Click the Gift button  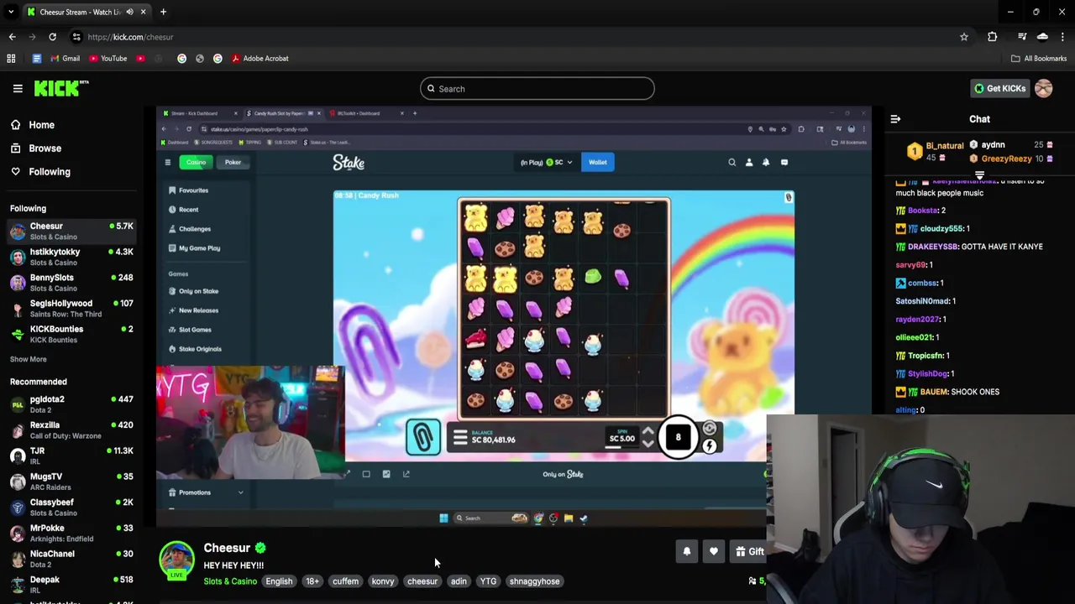coord(749,551)
